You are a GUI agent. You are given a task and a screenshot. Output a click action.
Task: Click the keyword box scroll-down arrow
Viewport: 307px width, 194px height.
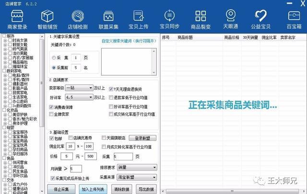[x=154, y=73]
